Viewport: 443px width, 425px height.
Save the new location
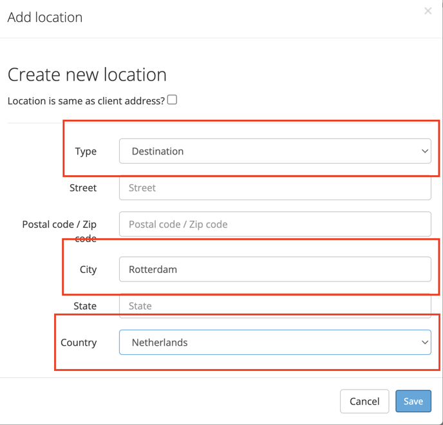(x=413, y=401)
